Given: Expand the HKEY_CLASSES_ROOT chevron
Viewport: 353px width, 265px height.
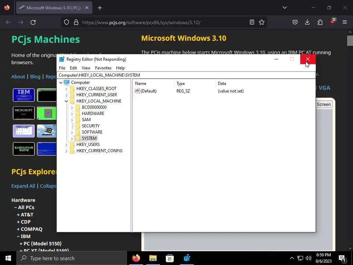Looking at the screenshot, I should coord(67,89).
